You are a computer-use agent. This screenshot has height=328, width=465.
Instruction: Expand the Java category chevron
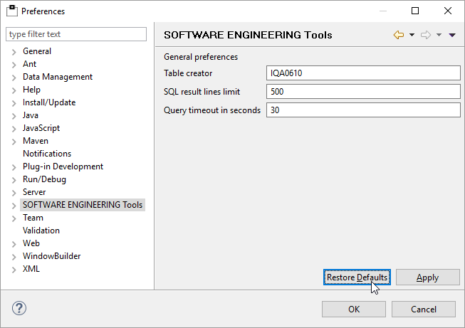[x=14, y=115]
